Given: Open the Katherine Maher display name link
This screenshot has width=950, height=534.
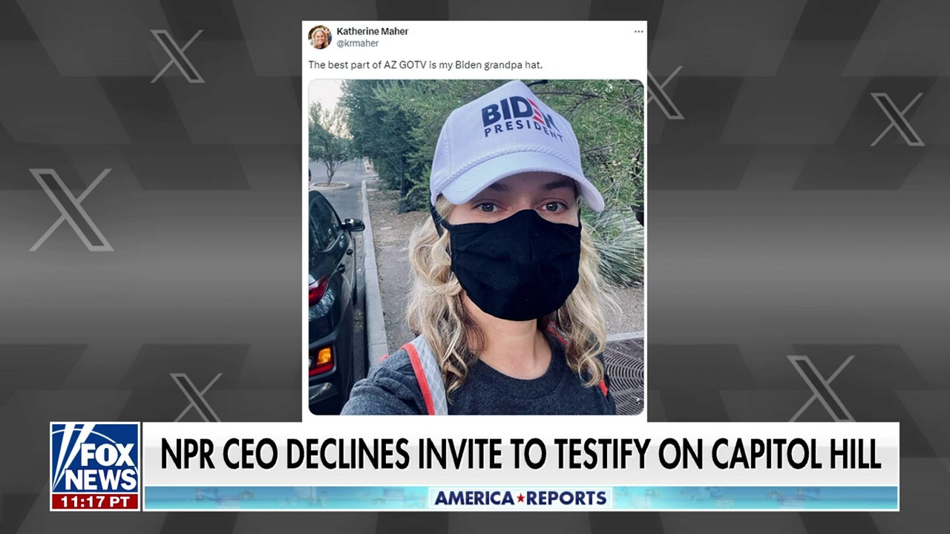Looking at the screenshot, I should coord(372,31).
